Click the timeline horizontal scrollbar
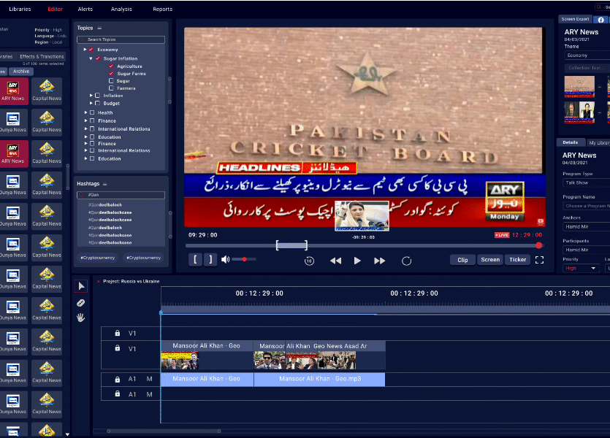 pos(164,431)
